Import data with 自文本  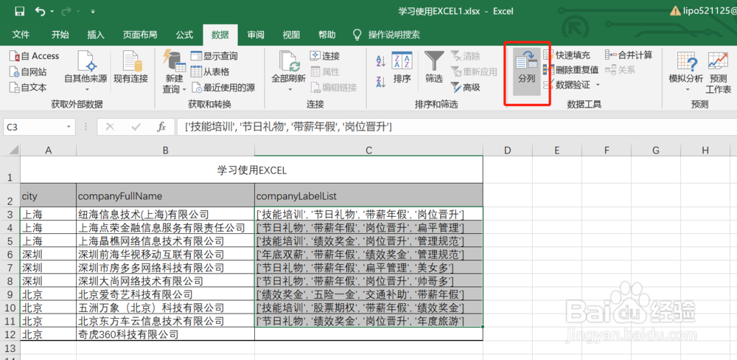(x=28, y=88)
